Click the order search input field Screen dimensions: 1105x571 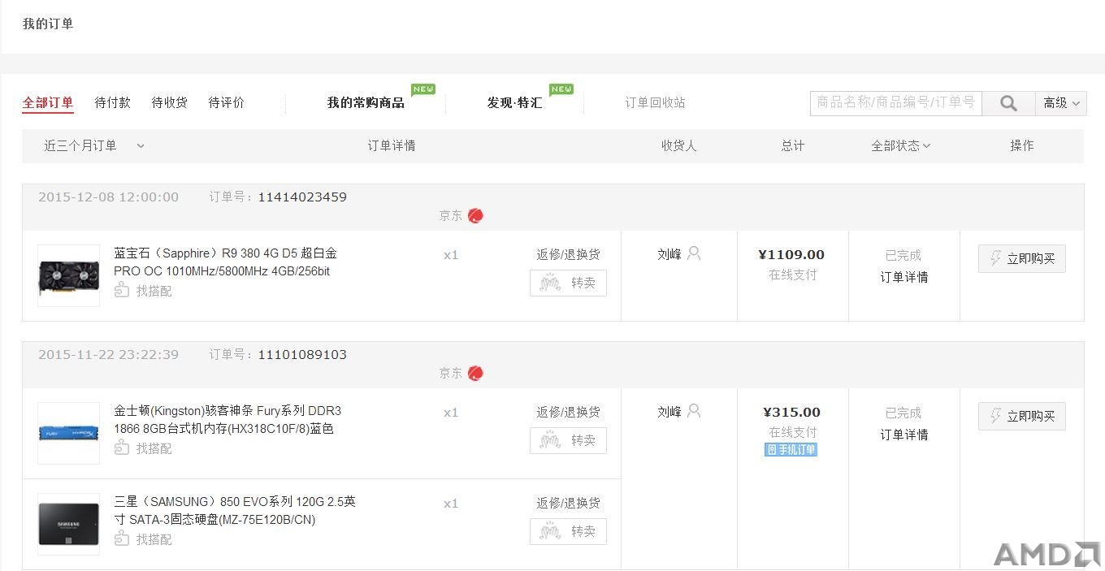(x=896, y=103)
